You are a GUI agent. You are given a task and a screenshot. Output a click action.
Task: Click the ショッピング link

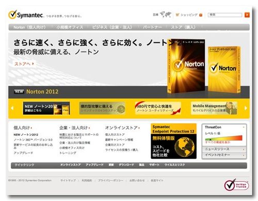point(189,15)
